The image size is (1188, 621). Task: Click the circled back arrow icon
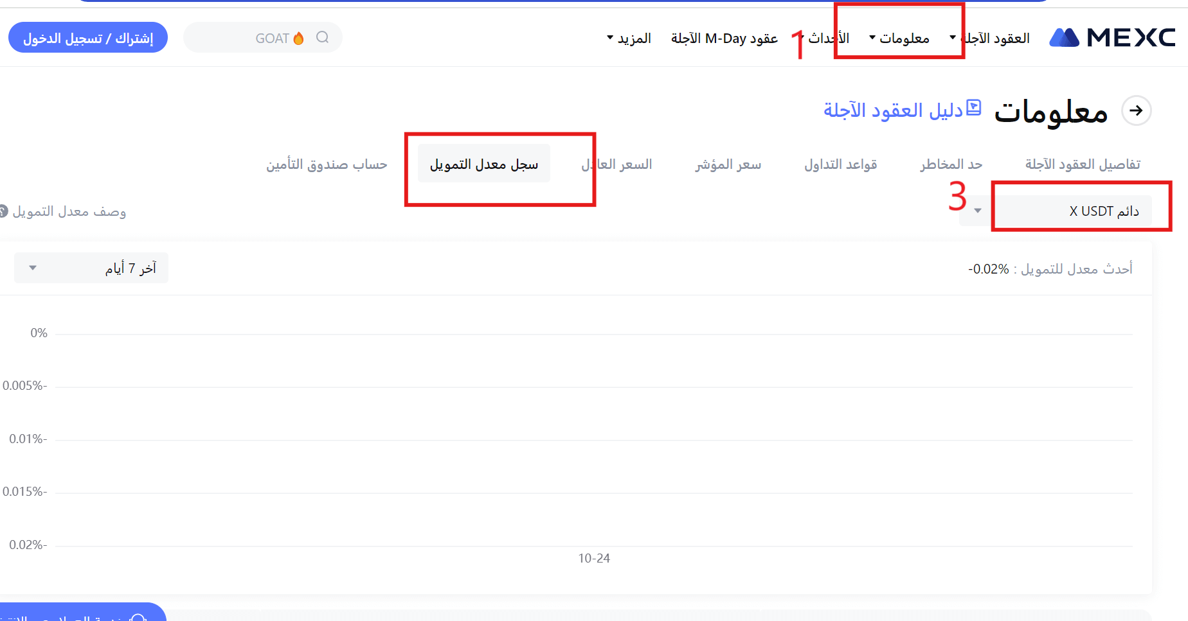1136,110
